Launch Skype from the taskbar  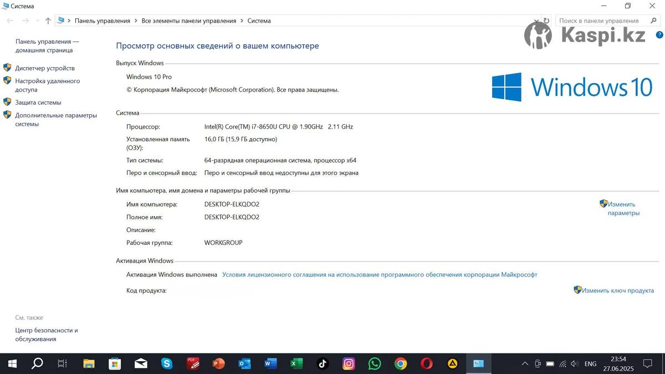click(x=167, y=364)
